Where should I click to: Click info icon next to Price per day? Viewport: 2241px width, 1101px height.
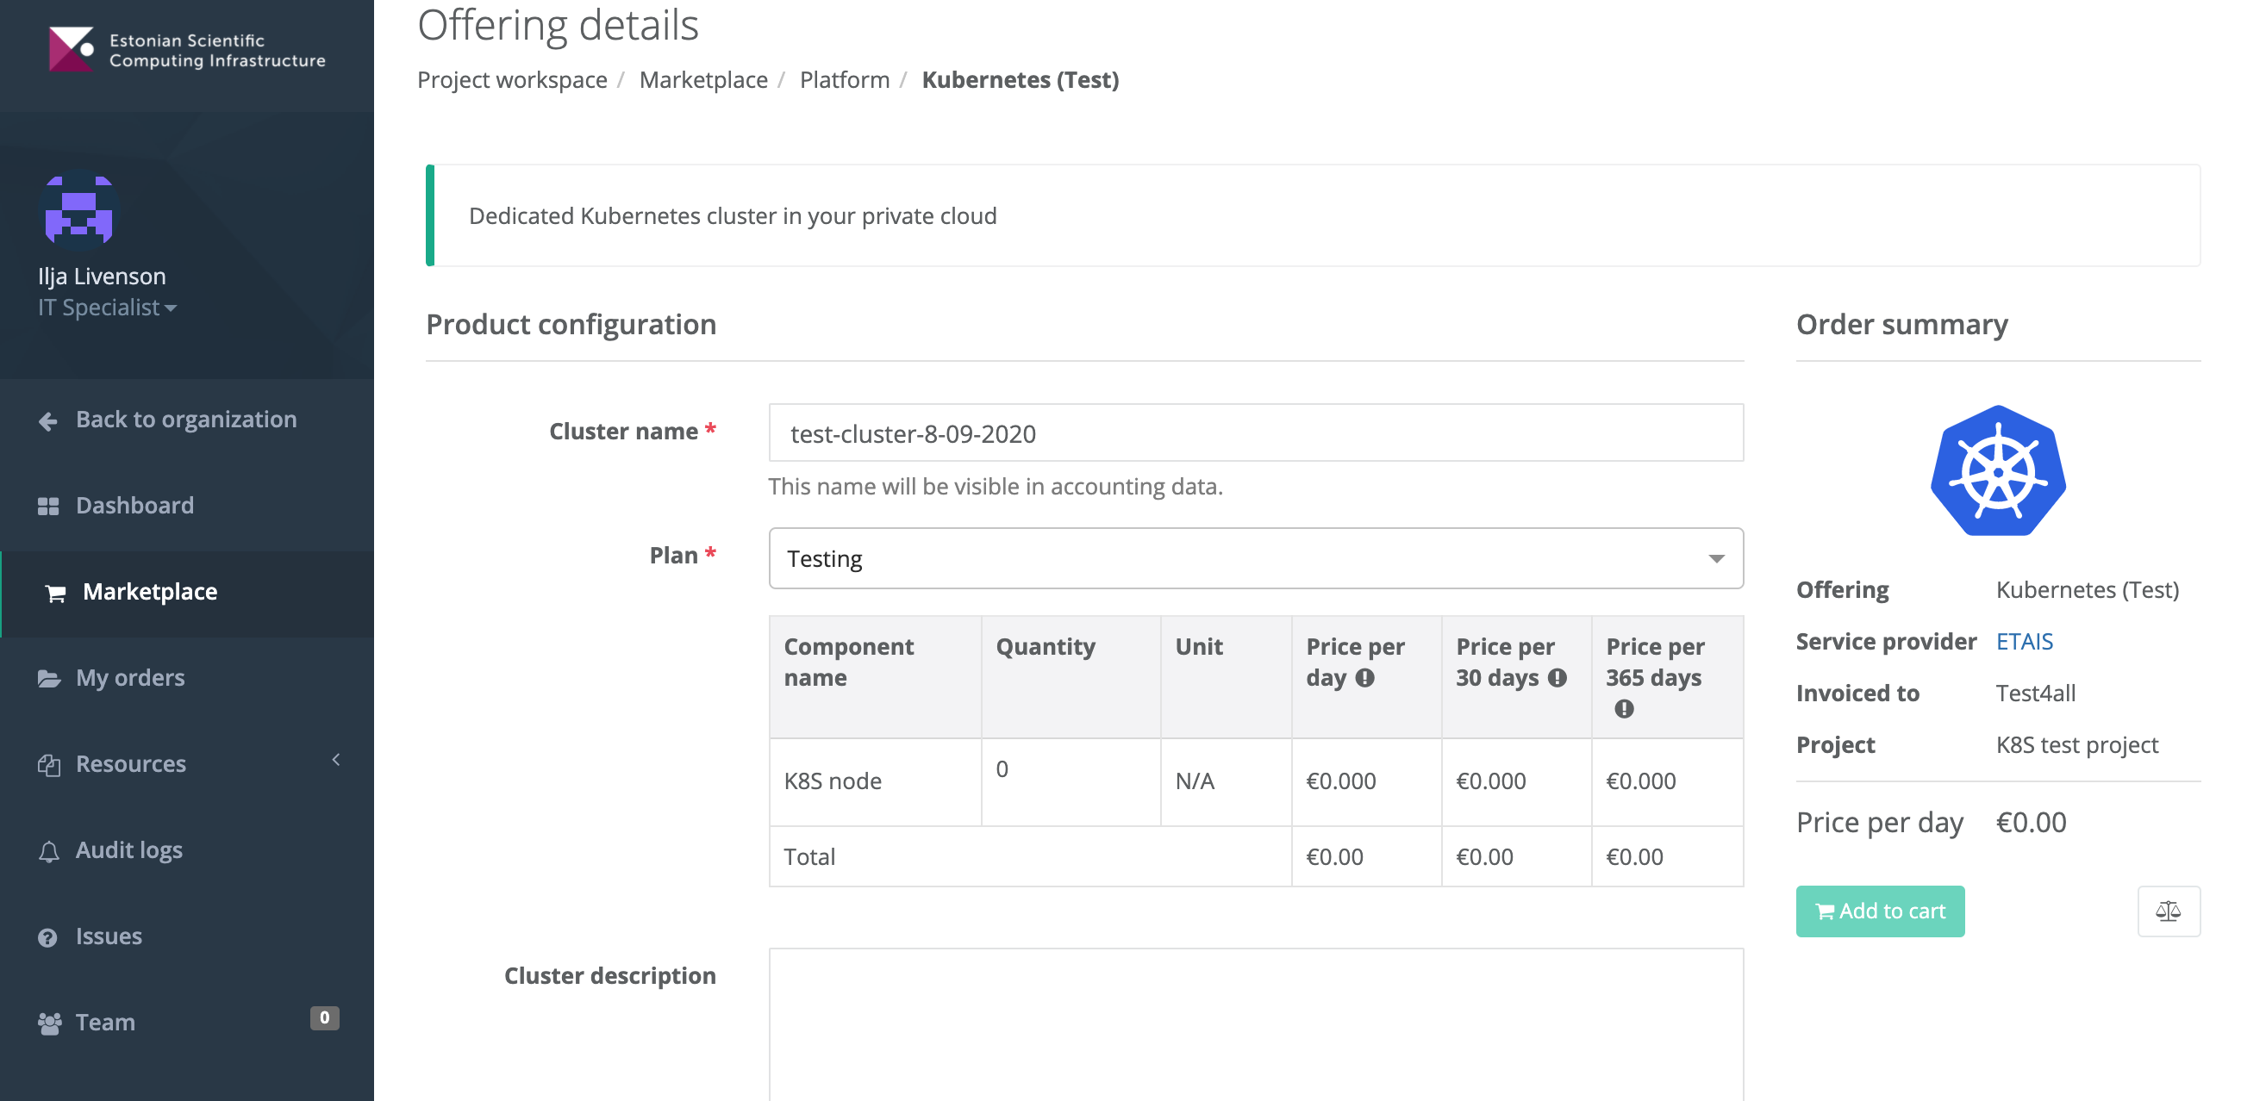(x=1365, y=677)
